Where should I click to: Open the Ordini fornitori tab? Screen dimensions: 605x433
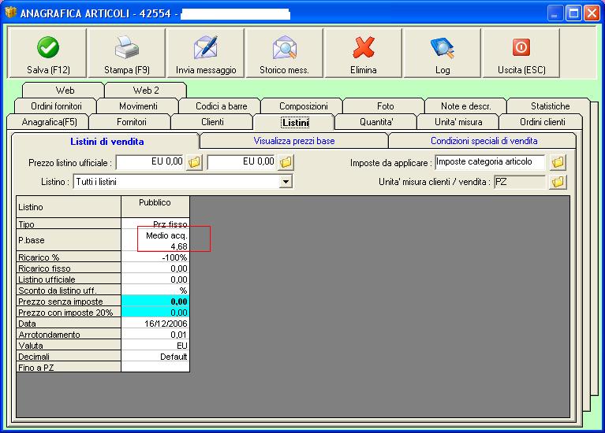point(55,106)
